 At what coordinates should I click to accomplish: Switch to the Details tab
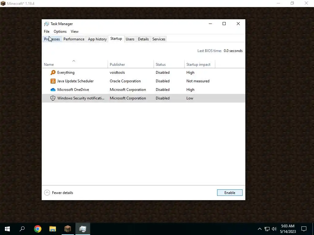(x=144, y=39)
